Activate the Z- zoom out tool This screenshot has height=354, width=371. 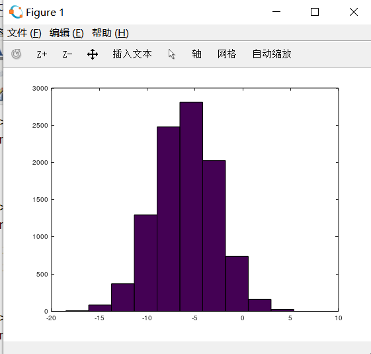[x=67, y=54]
